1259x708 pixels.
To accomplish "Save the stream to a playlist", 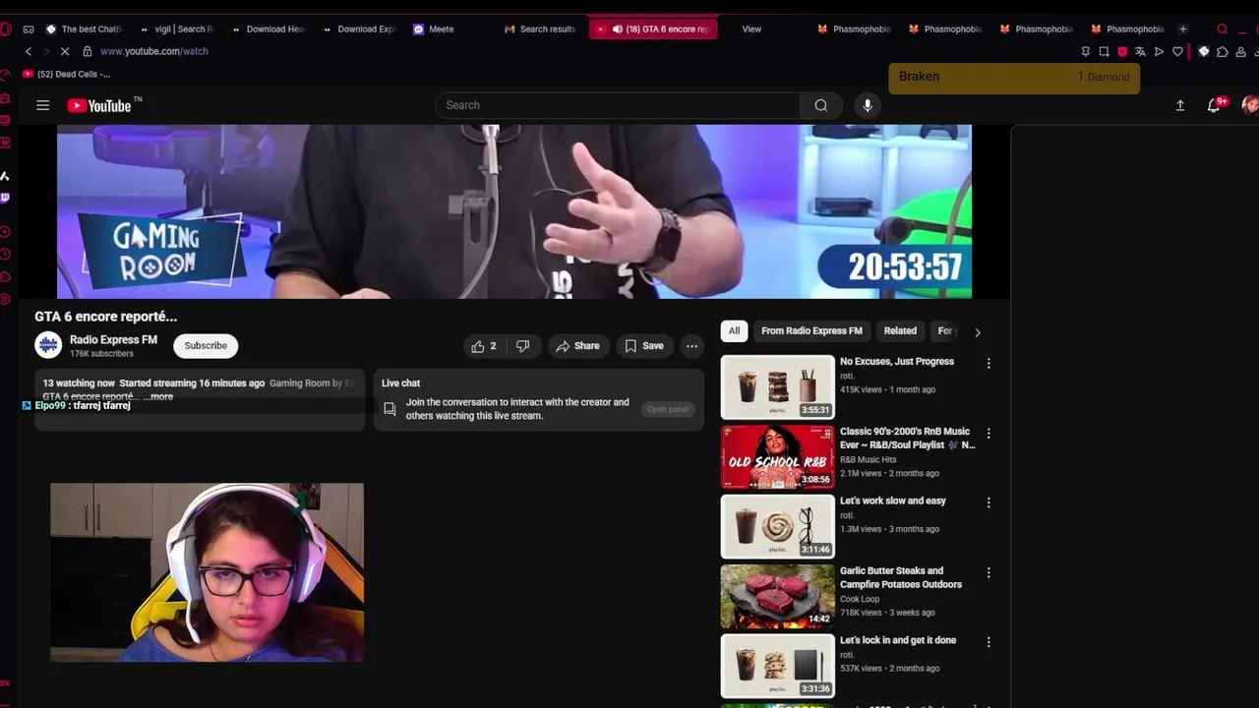I will point(644,346).
